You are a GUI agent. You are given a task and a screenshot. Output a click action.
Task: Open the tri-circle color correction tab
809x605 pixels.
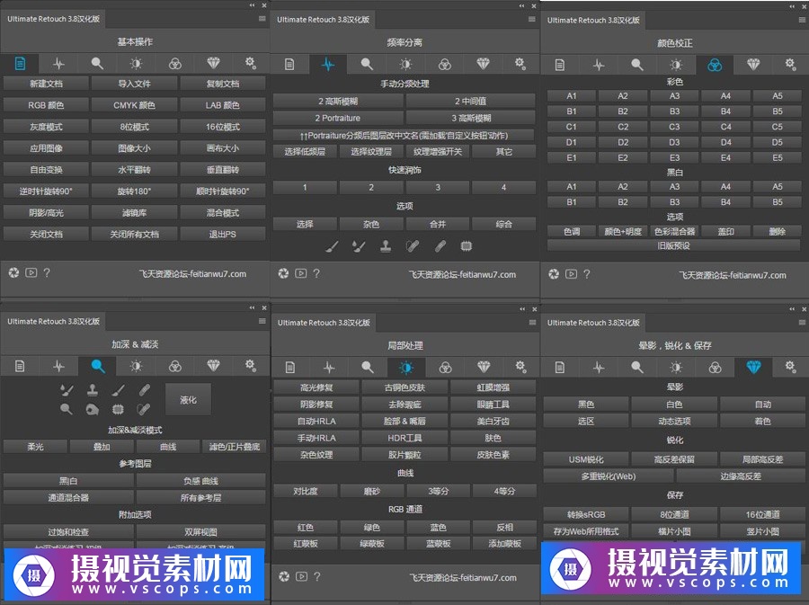click(x=715, y=64)
